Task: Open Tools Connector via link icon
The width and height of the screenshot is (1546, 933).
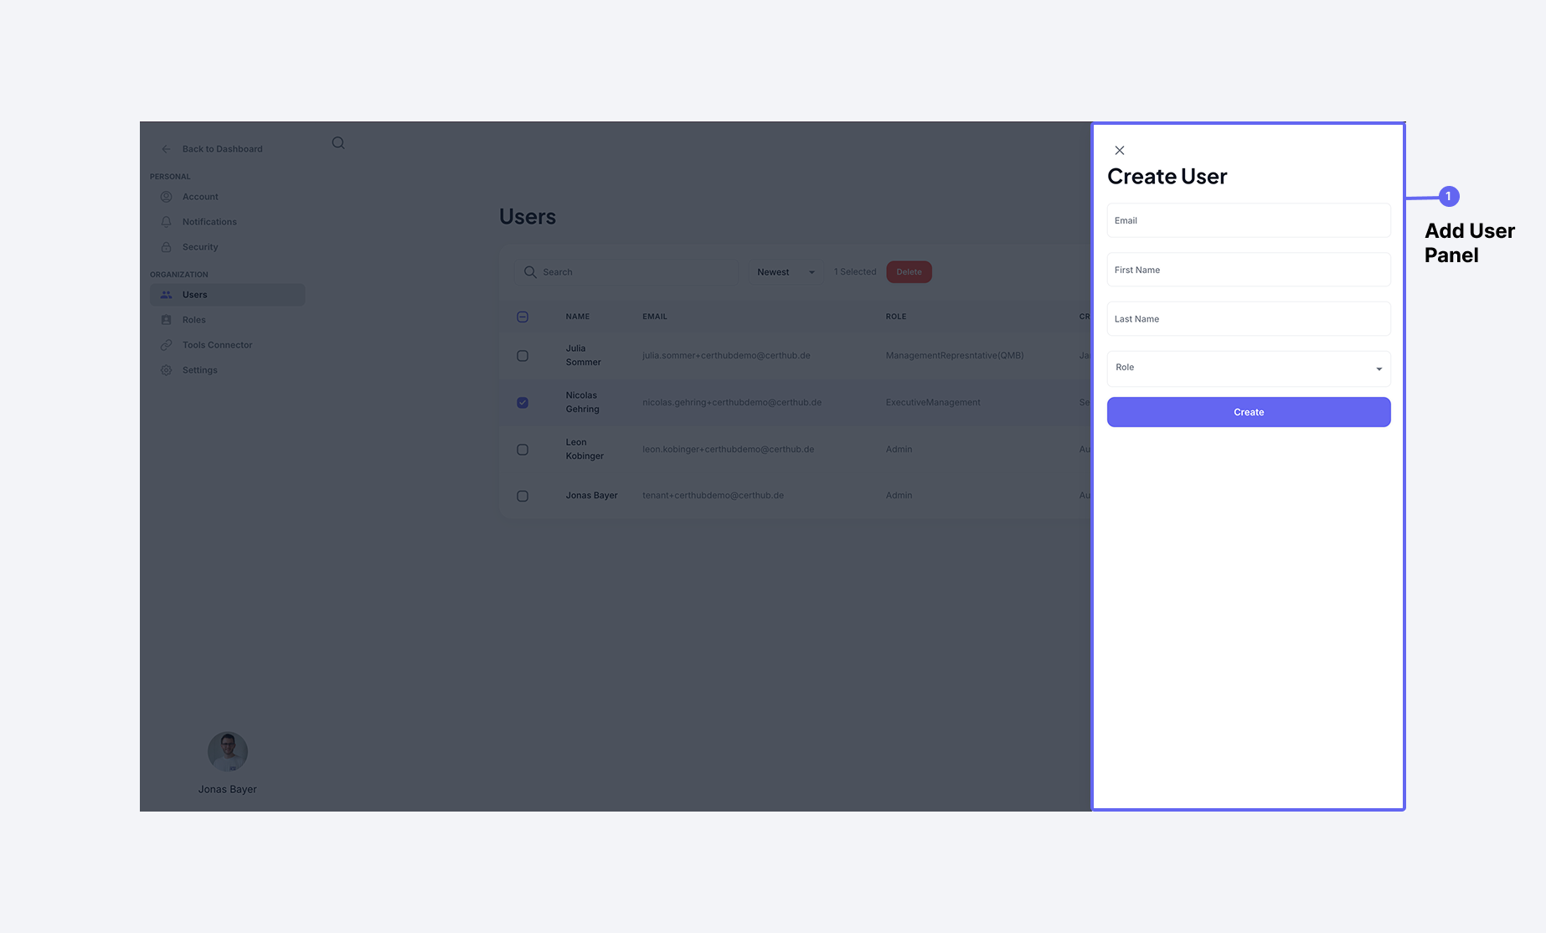Action: tap(166, 344)
